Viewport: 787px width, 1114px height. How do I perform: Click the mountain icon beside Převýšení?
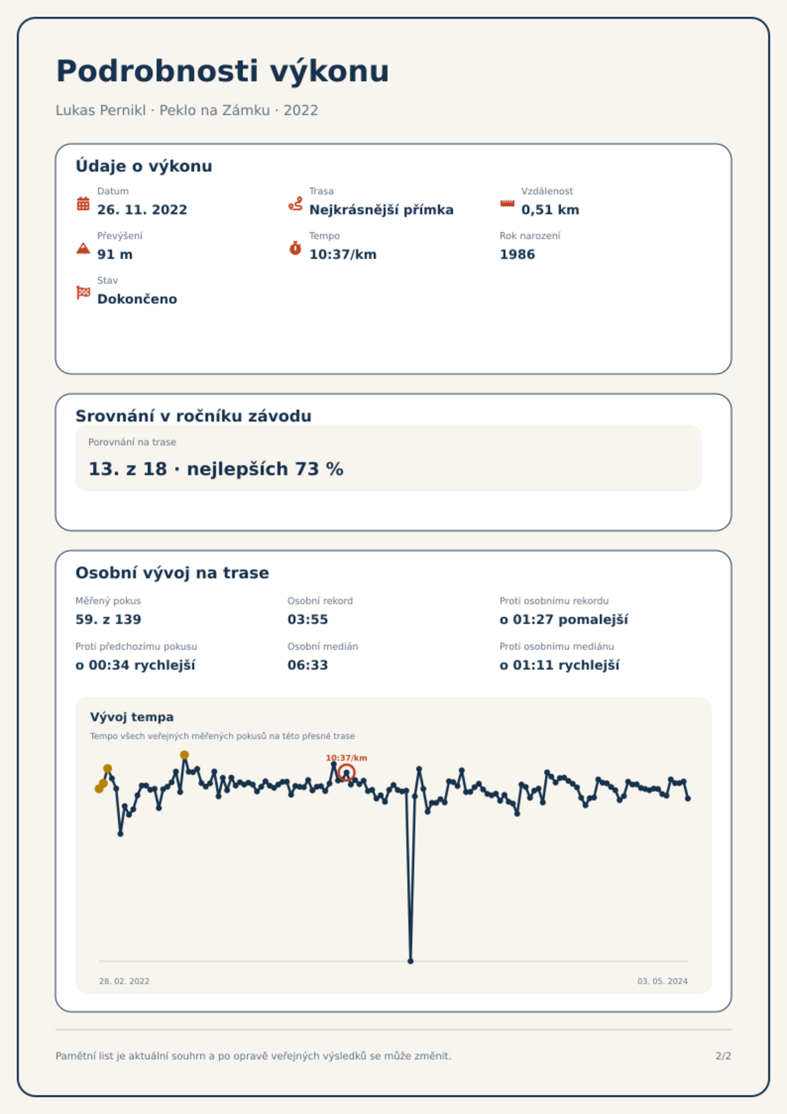pyautogui.click(x=83, y=248)
